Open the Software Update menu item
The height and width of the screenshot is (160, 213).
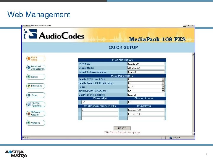pyautogui.click(x=36, y=113)
